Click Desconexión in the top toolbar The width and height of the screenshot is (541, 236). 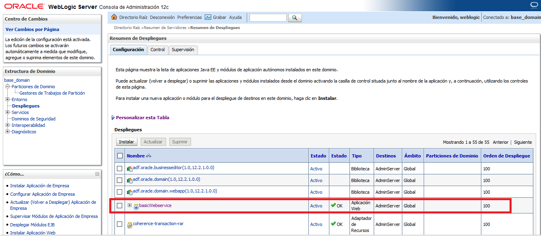point(162,17)
